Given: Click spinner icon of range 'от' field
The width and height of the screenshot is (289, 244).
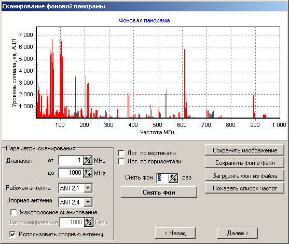Looking at the screenshot, I should point(88,160).
